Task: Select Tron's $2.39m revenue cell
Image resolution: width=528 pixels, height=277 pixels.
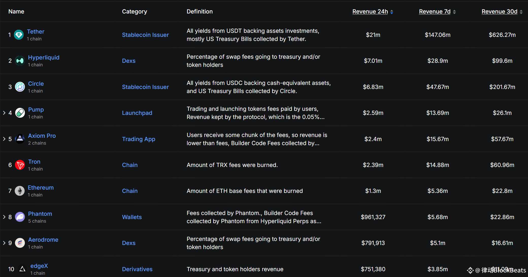Action: click(x=373, y=165)
